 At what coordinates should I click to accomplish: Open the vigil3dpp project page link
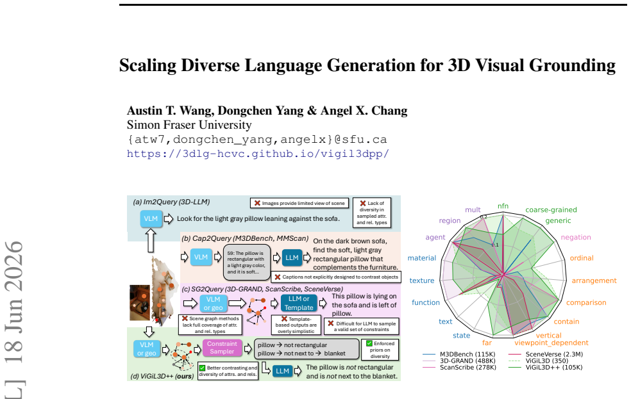tap(258, 154)
